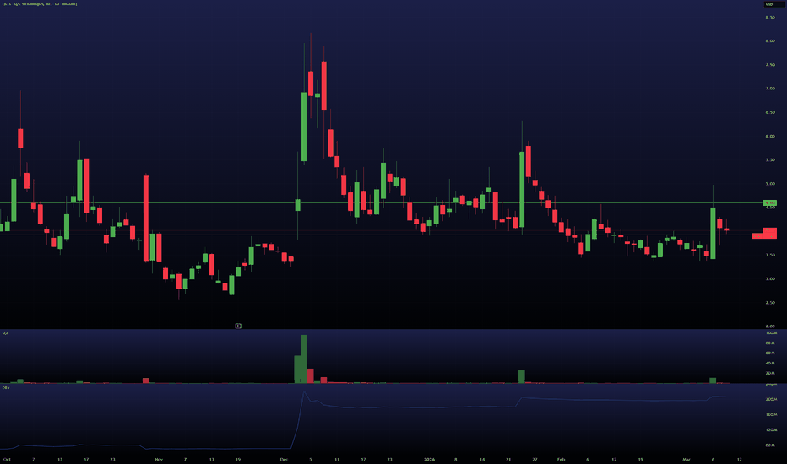Click the event marker icon below the chart
787x464 pixels.
[x=238, y=326]
